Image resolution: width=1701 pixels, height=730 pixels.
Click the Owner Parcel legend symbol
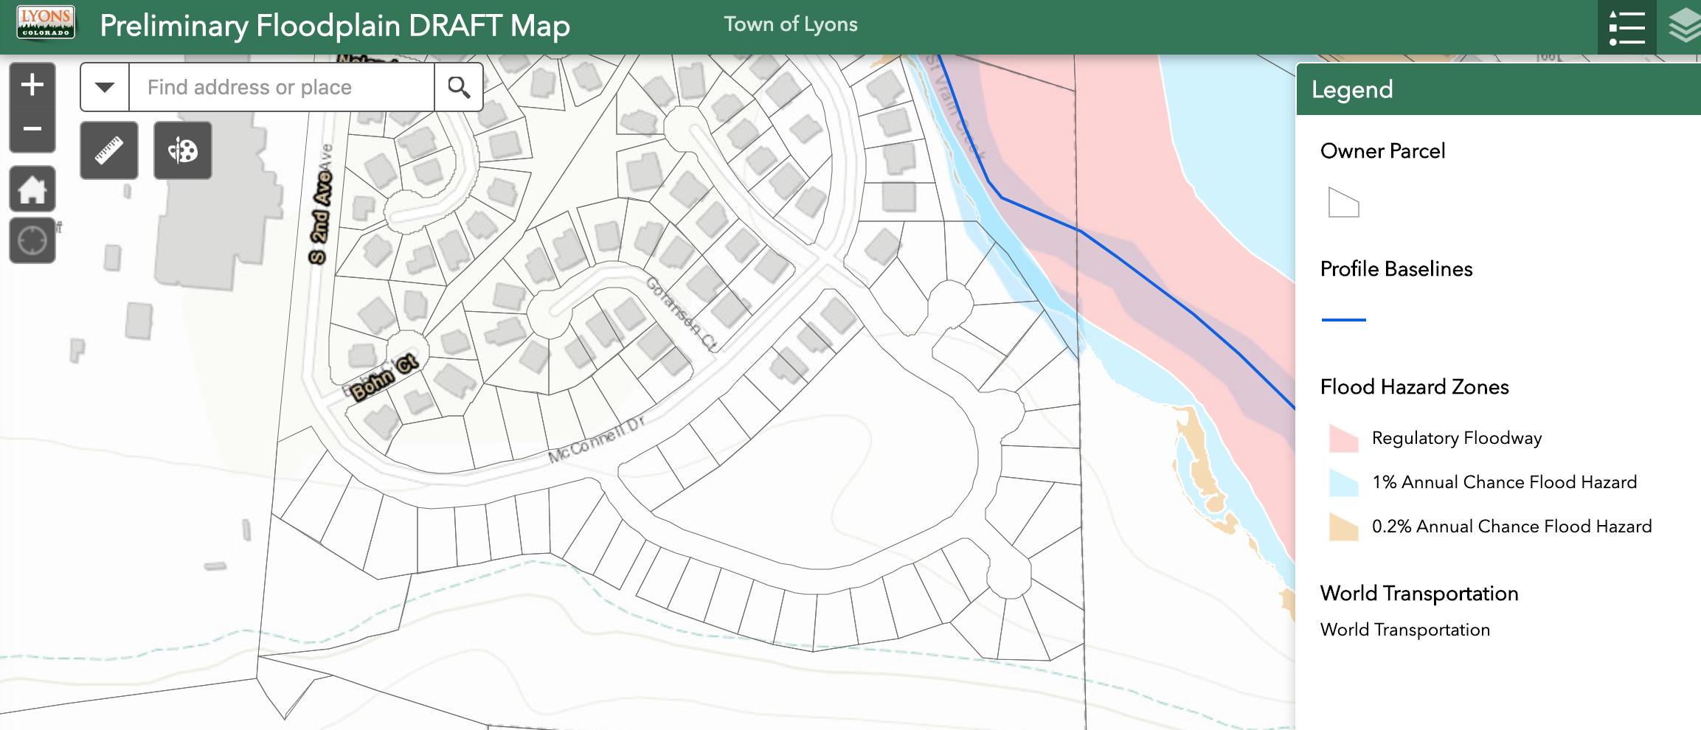click(1343, 203)
